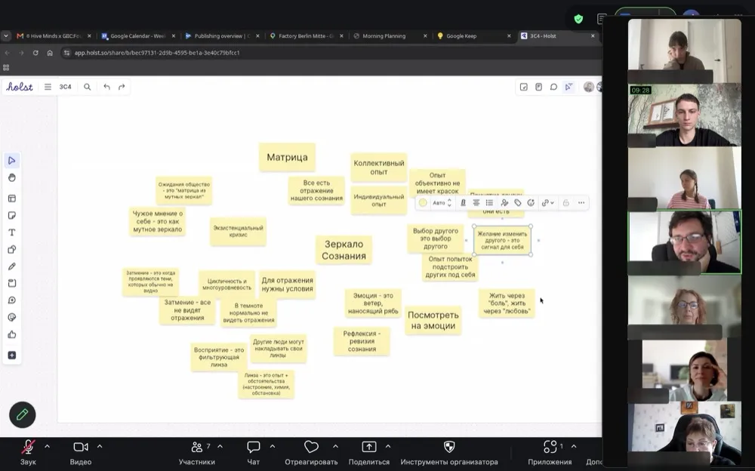Select the Зеркало Сознания sticky note
755x471 pixels.
344,250
